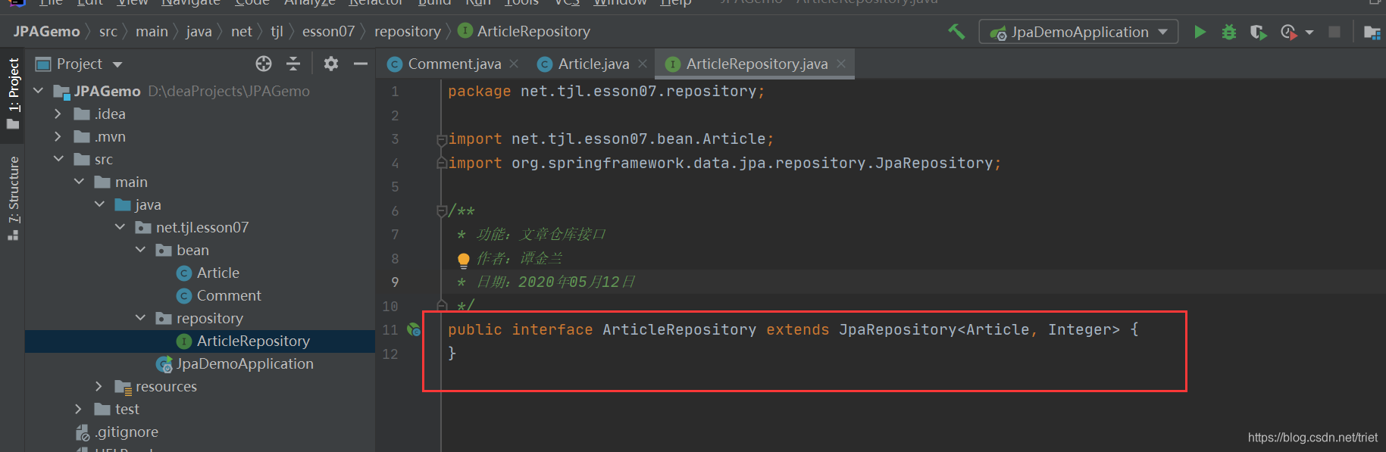This screenshot has width=1386, height=452.
Task: Expand the resources folder
Action: (99, 386)
